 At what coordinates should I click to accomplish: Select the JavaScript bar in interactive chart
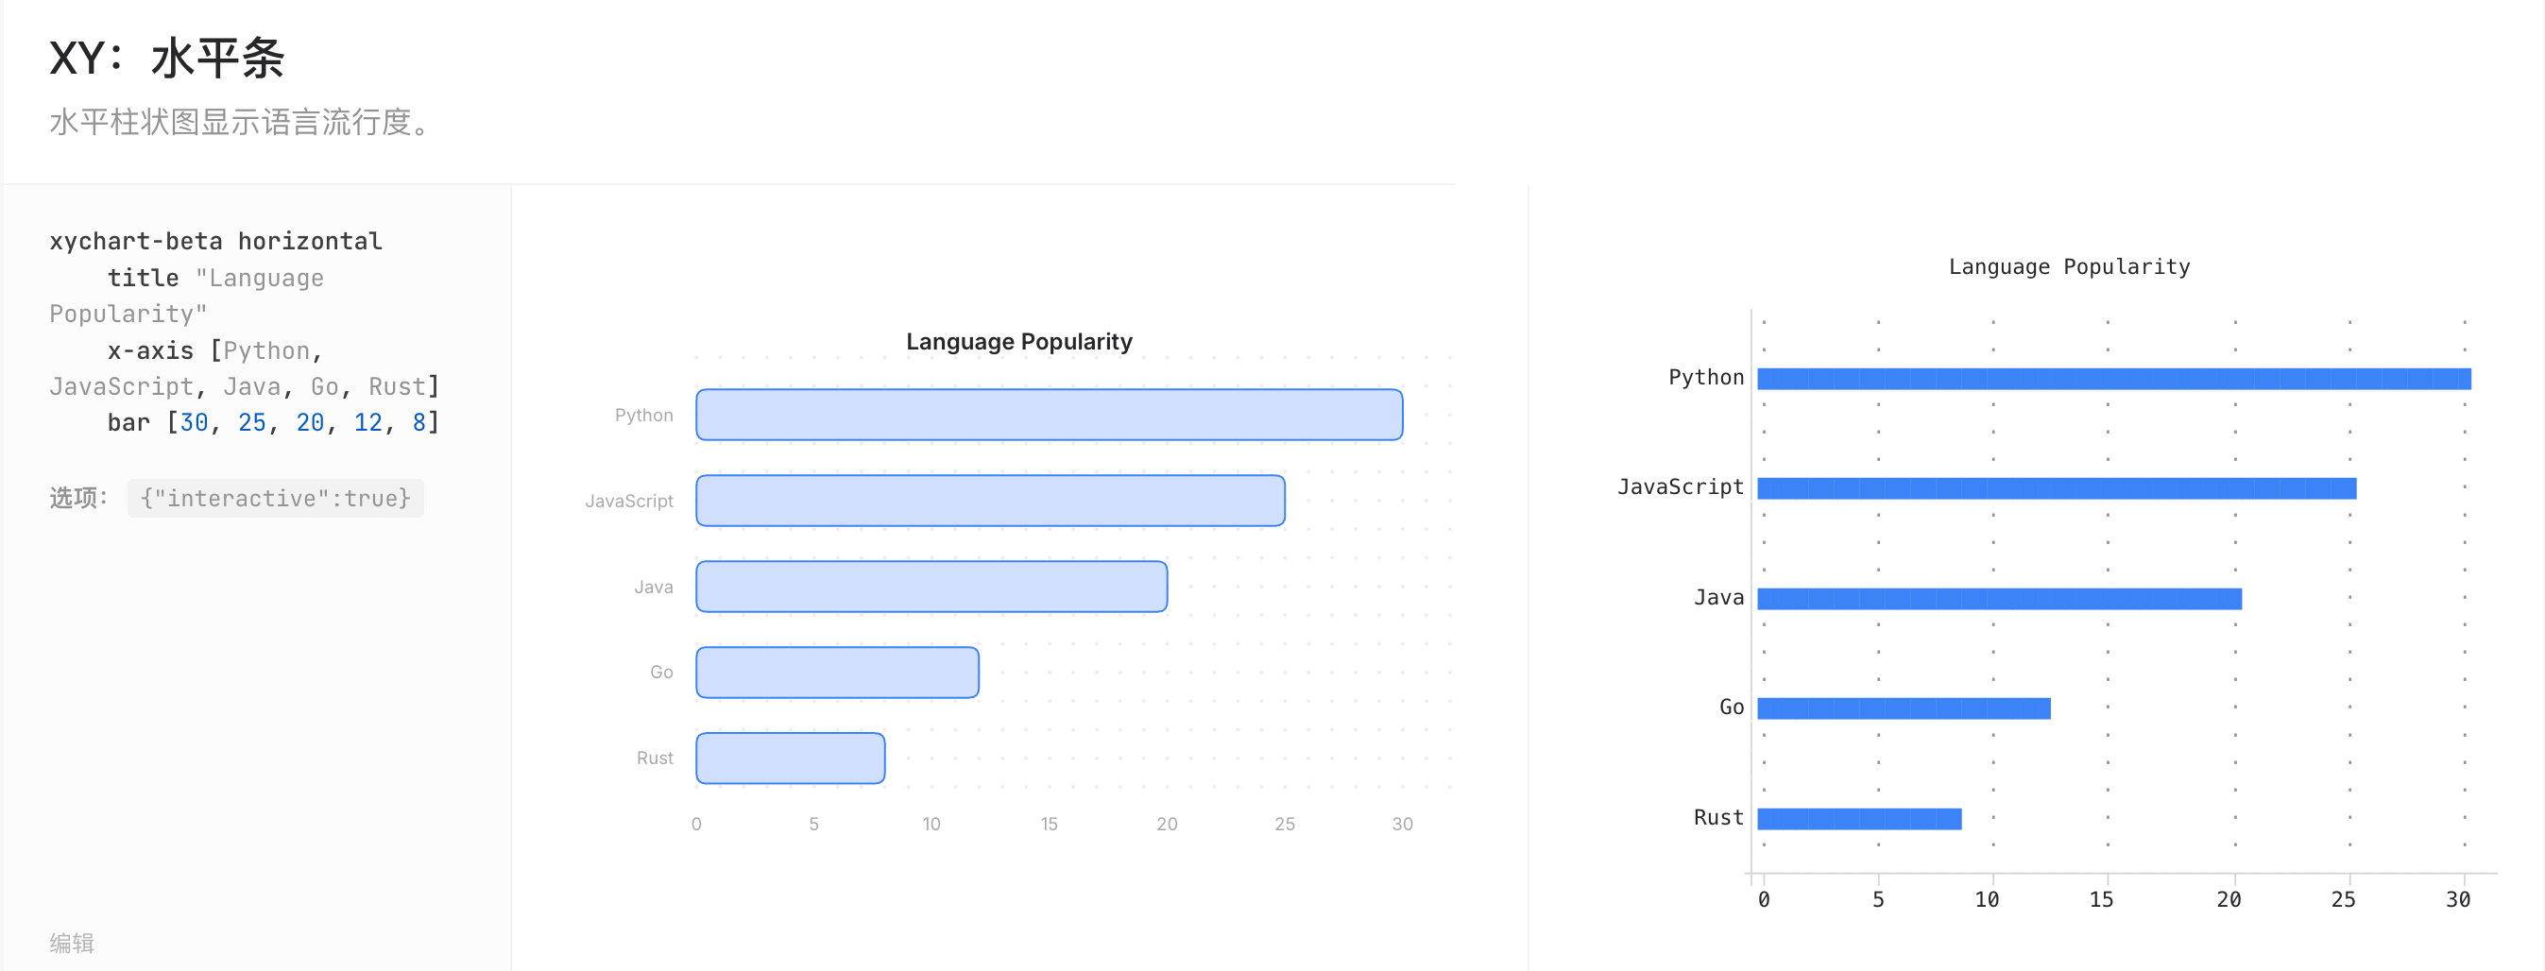990,501
